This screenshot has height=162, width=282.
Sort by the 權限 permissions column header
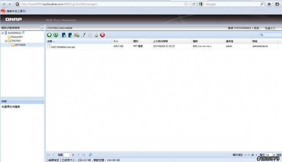pos(208,41)
